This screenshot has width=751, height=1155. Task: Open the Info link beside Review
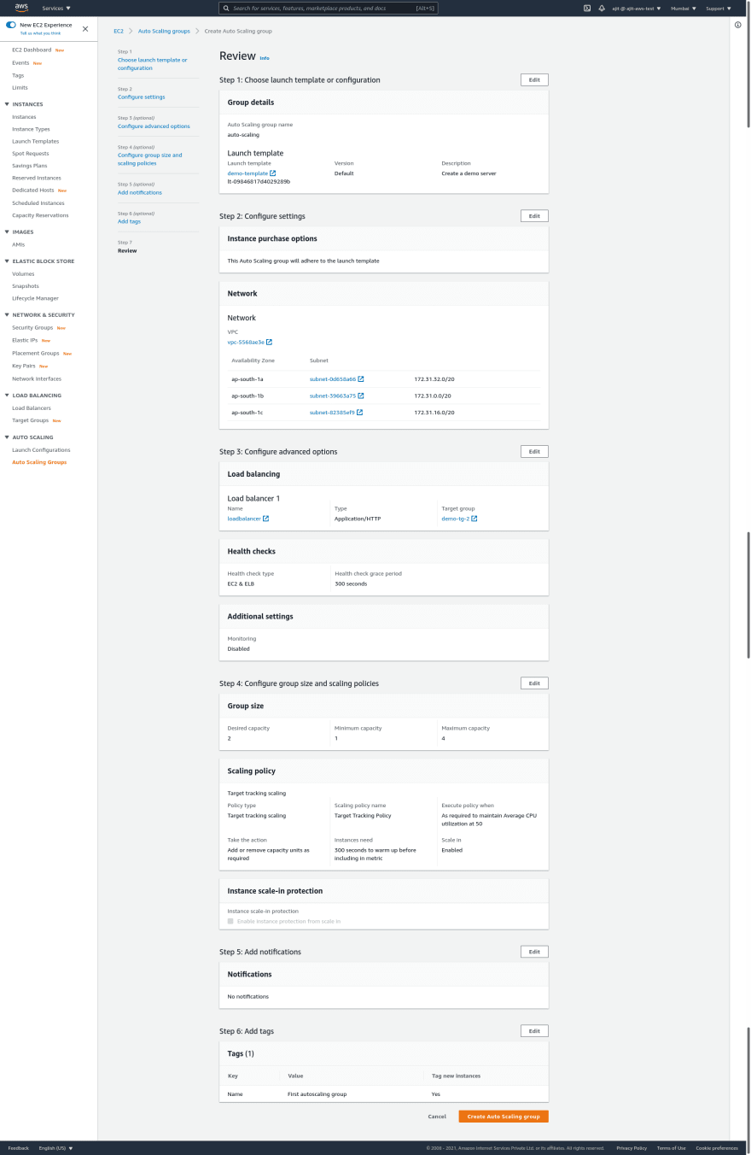265,58
